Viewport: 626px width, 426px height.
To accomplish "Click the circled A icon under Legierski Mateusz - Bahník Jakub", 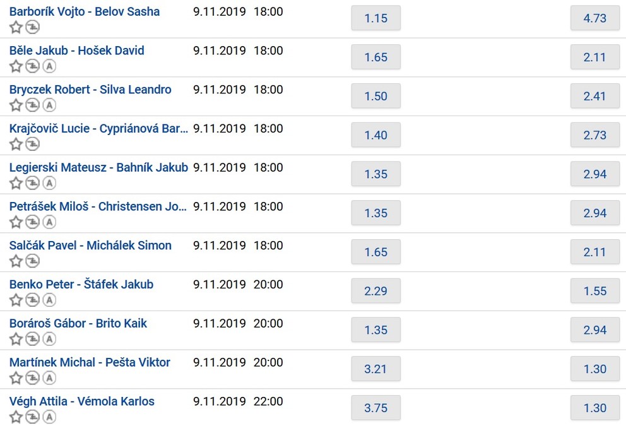I will (x=49, y=183).
